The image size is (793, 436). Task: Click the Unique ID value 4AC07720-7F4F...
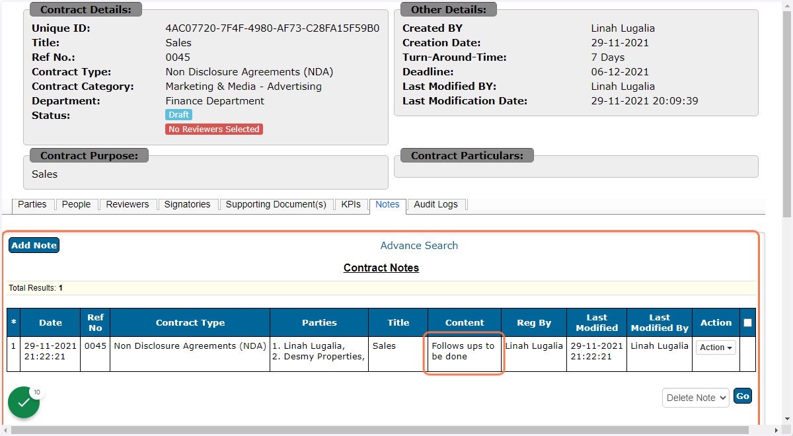pyautogui.click(x=272, y=28)
